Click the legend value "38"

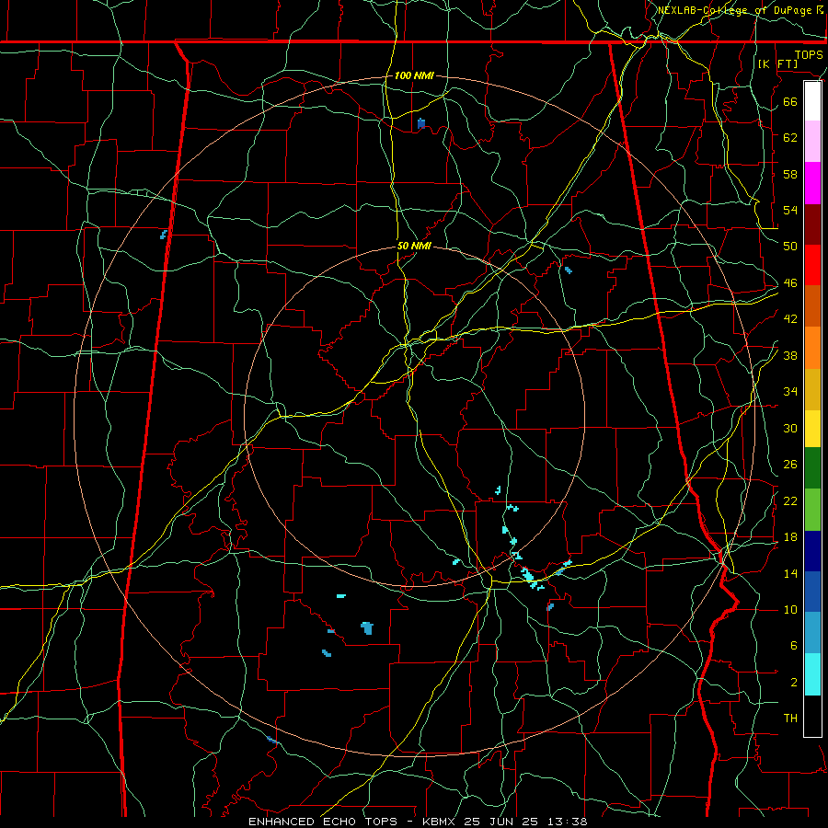pos(790,355)
